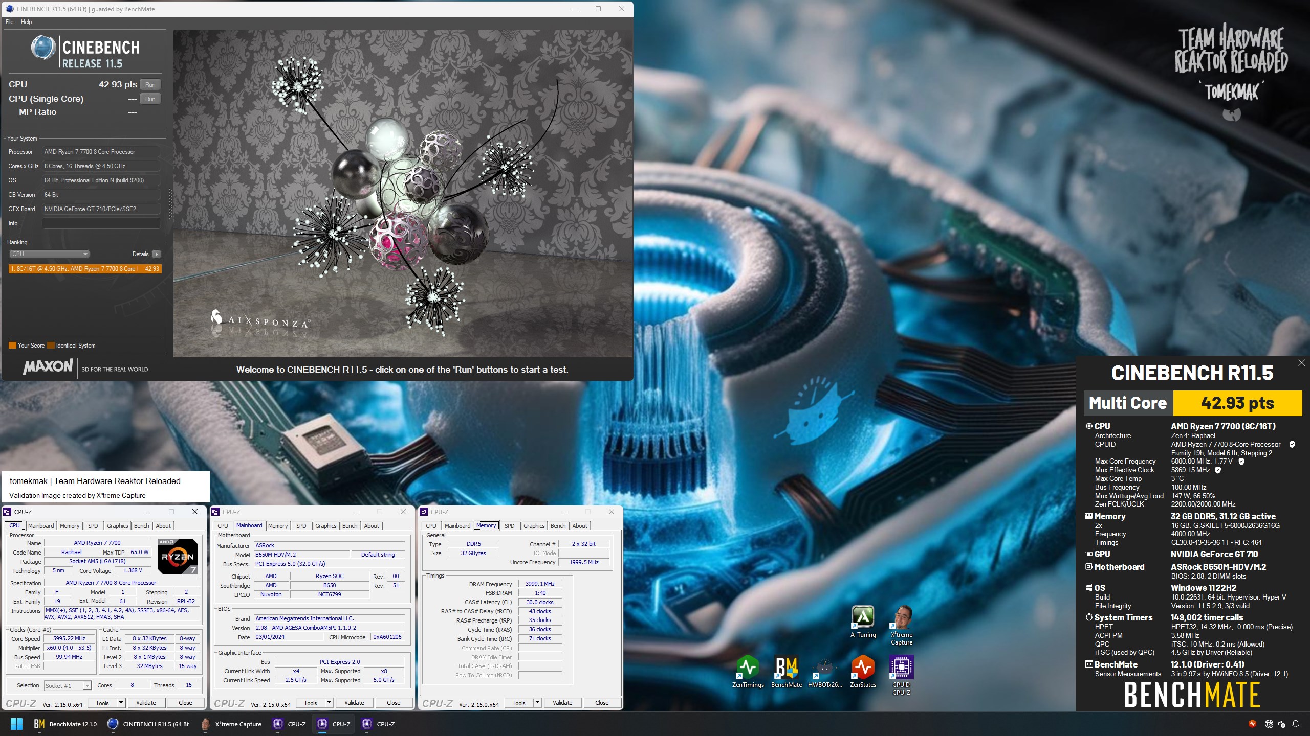The image size is (1310, 736).
Task: Click the CPUID verified shield icon
Action: [1292, 444]
